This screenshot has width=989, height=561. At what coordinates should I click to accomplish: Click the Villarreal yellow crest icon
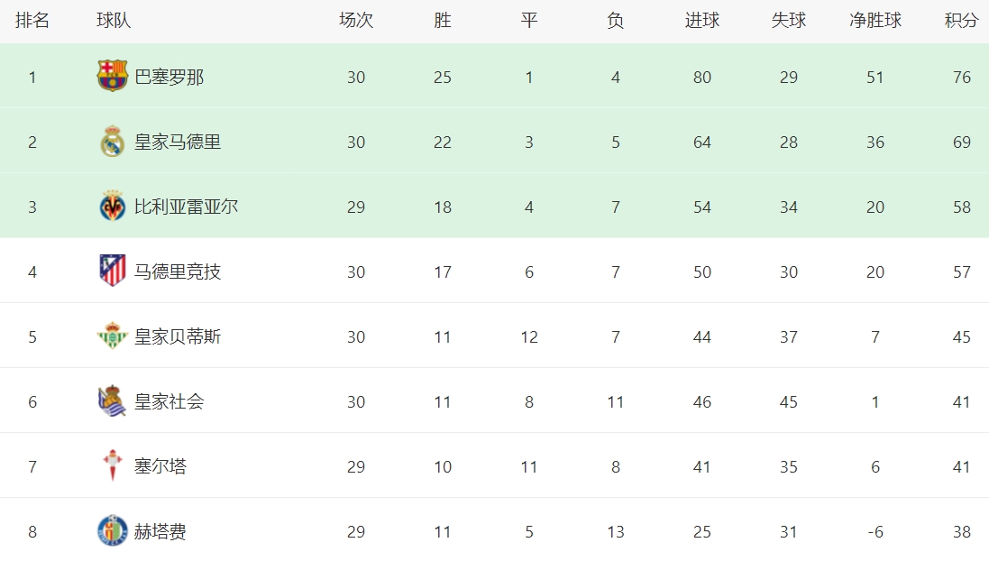113,207
